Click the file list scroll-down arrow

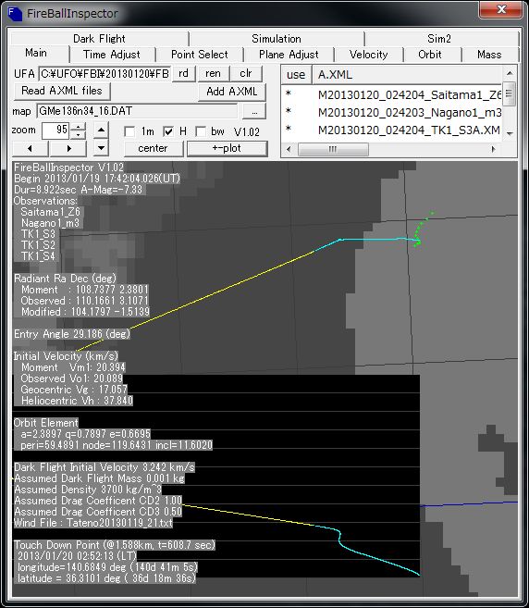(510, 134)
